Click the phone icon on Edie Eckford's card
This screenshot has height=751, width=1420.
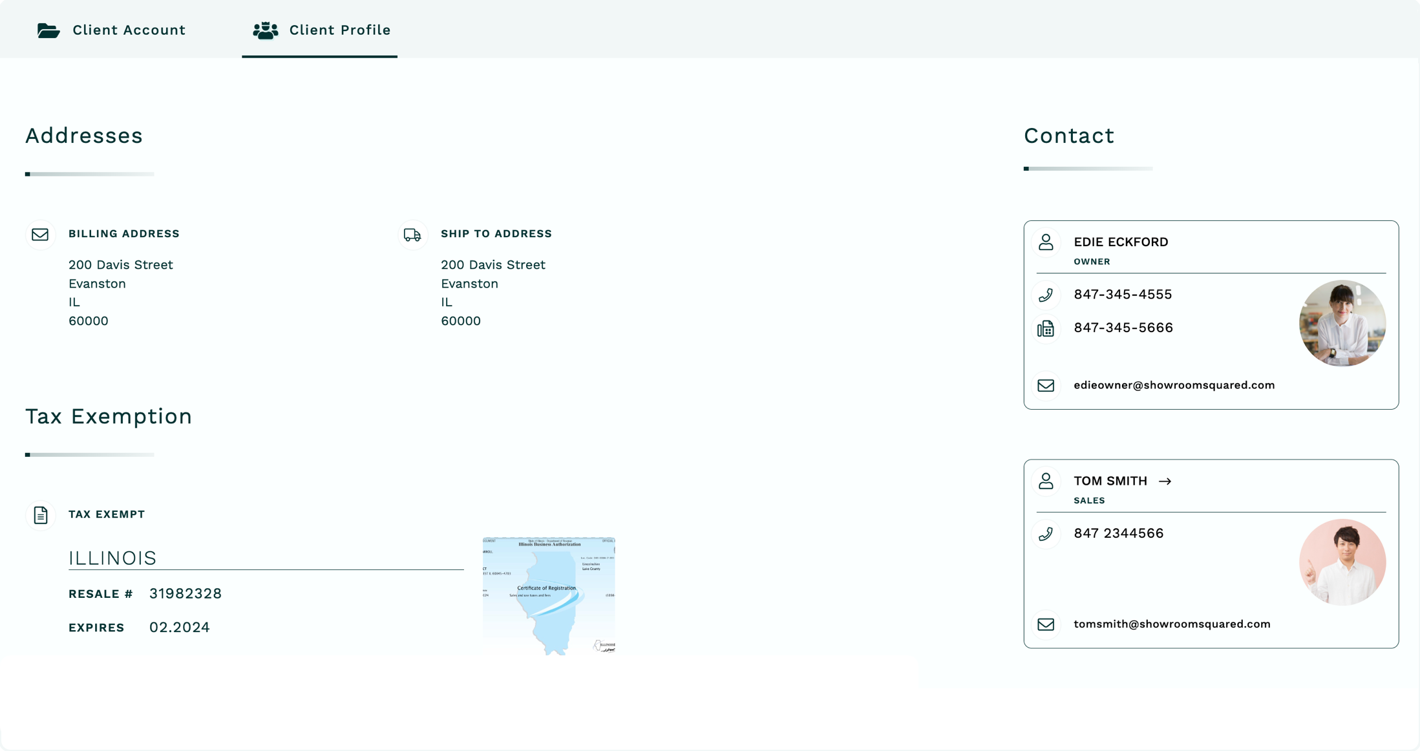1046,295
